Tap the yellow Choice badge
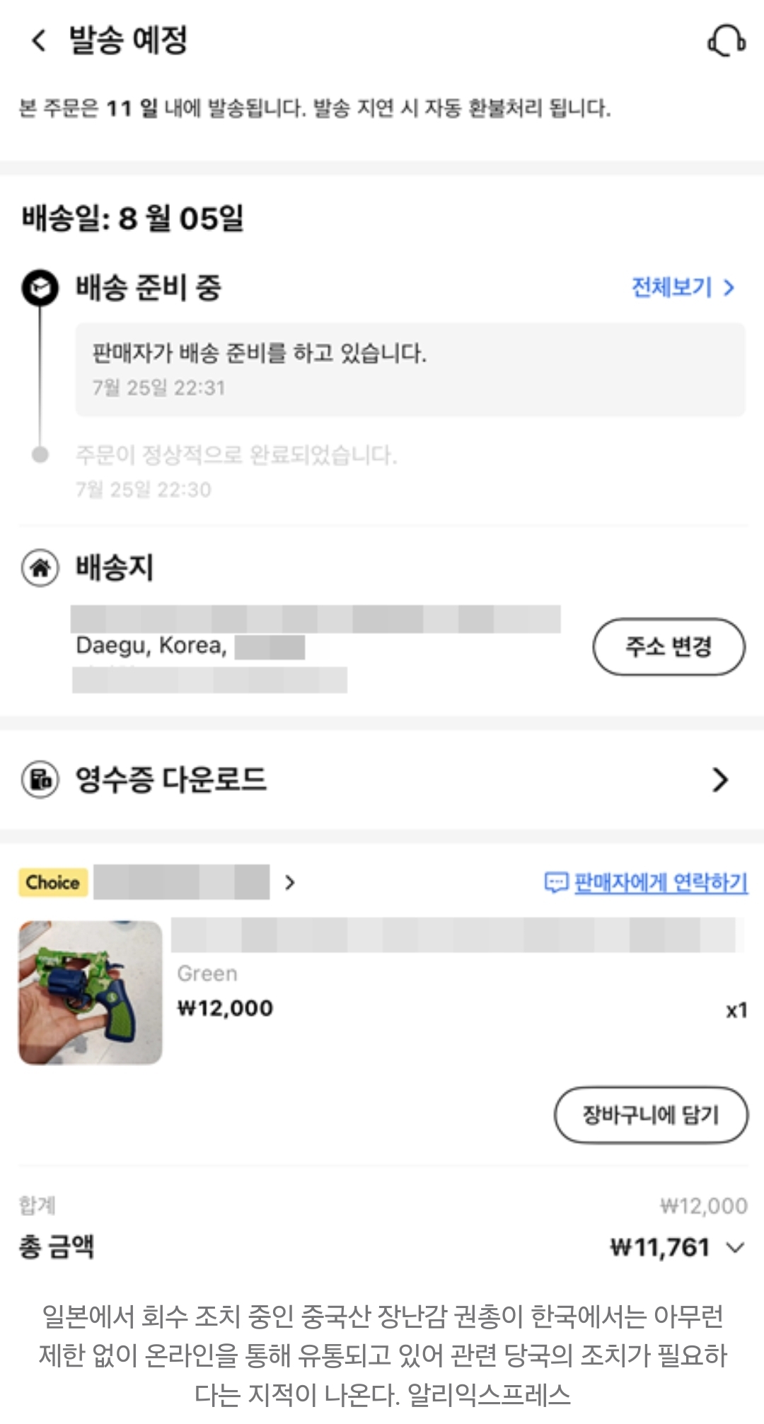This screenshot has height=1424, width=764. pos(53,882)
